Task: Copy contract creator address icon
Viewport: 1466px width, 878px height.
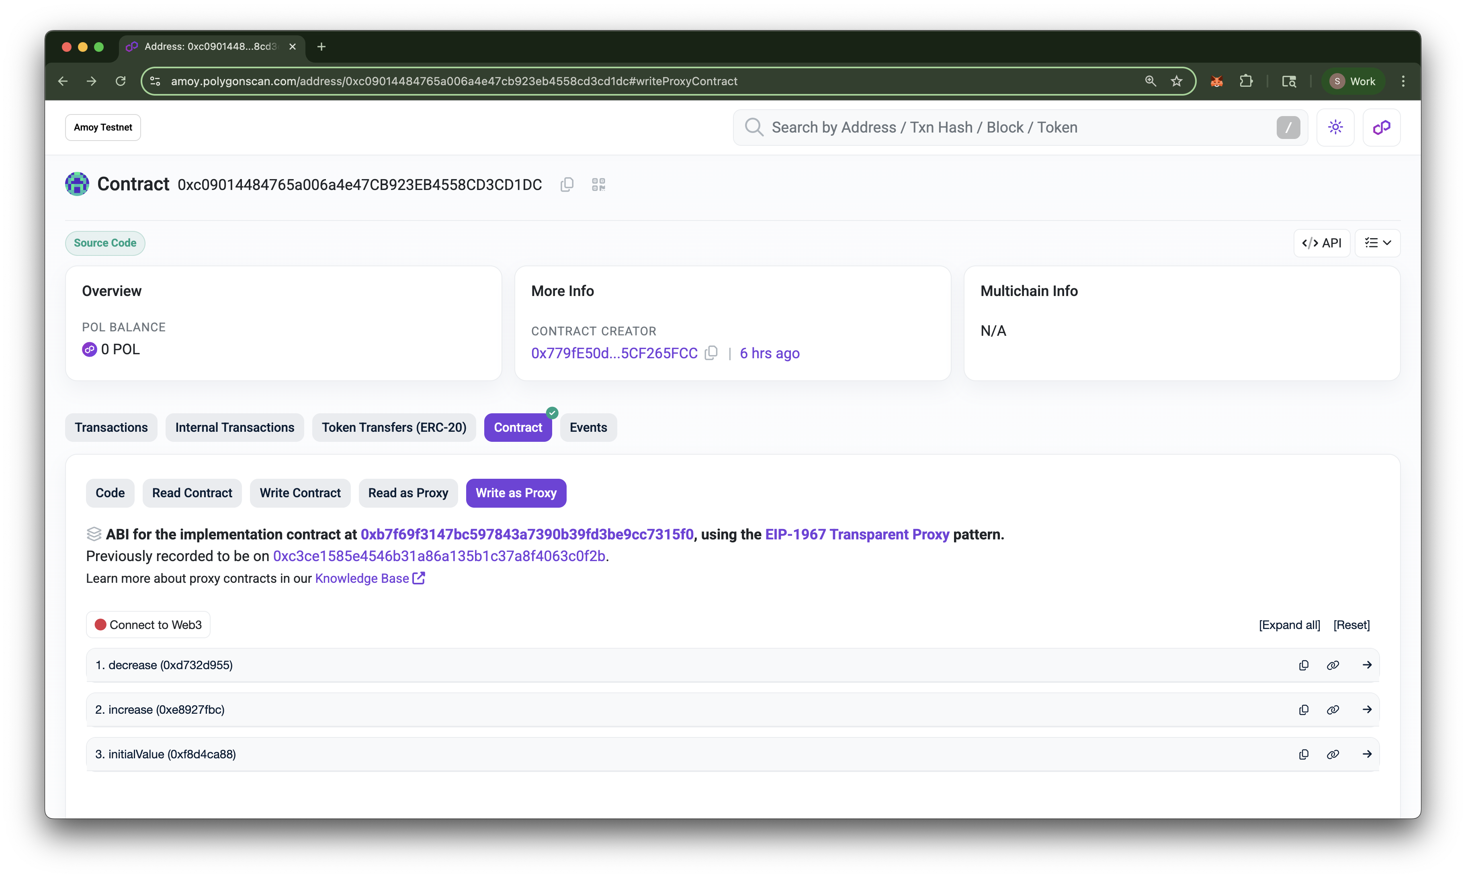Action: [x=711, y=353]
